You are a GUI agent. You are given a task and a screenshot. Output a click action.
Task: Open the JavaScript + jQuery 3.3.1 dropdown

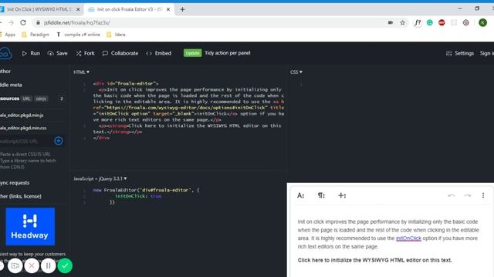click(x=100, y=179)
